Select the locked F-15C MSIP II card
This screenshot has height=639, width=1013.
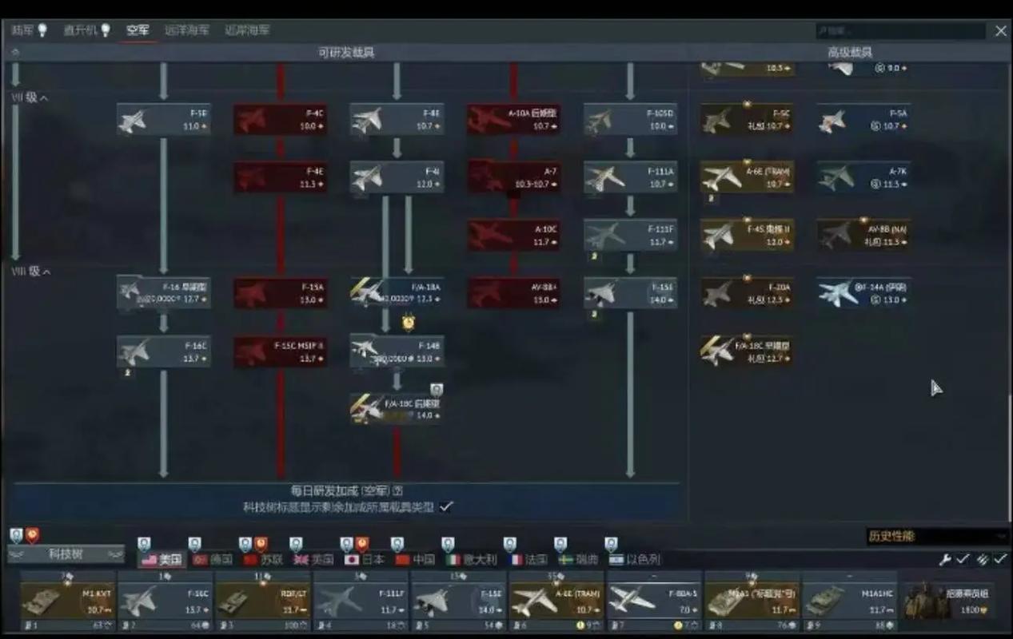click(280, 351)
